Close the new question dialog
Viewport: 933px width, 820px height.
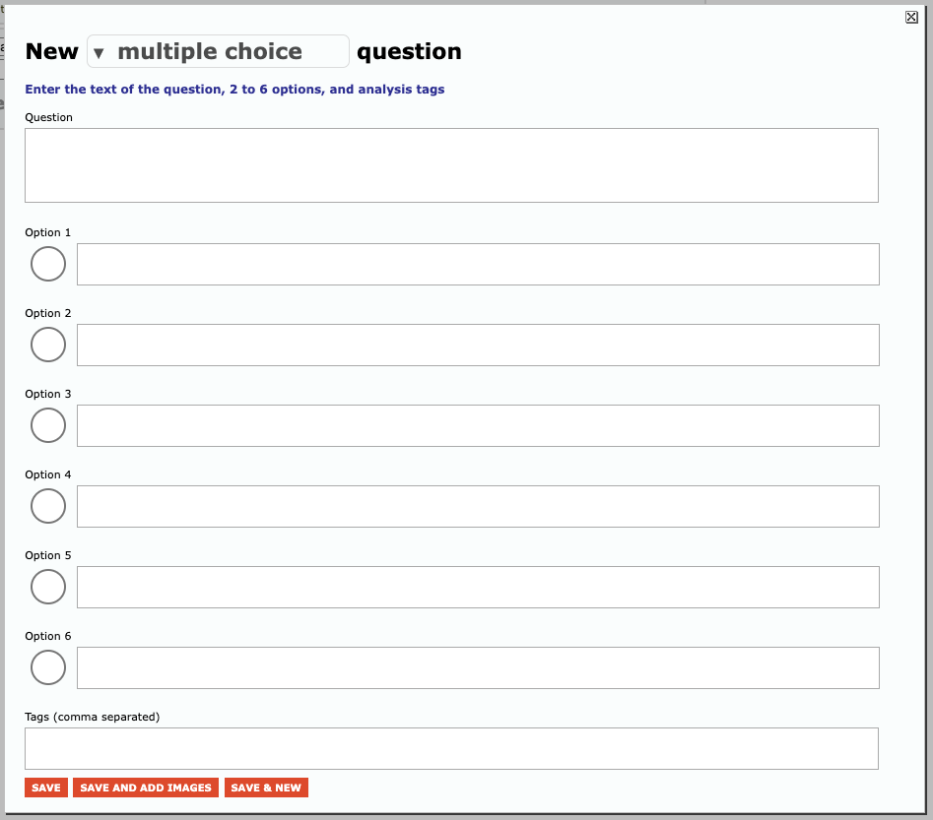click(x=911, y=17)
